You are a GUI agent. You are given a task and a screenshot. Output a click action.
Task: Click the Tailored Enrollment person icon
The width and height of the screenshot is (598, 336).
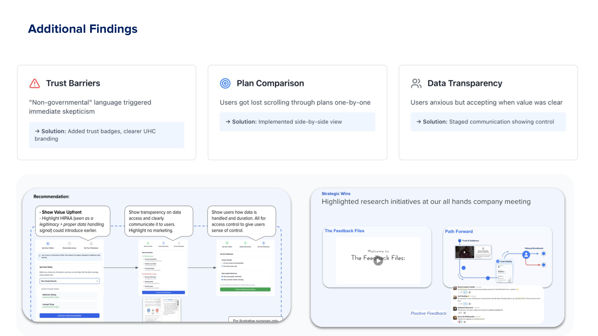(526, 255)
